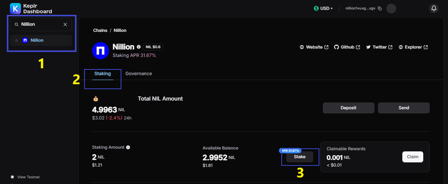Click the Staking APR 31.67% text
The image size is (448, 184).
click(134, 55)
